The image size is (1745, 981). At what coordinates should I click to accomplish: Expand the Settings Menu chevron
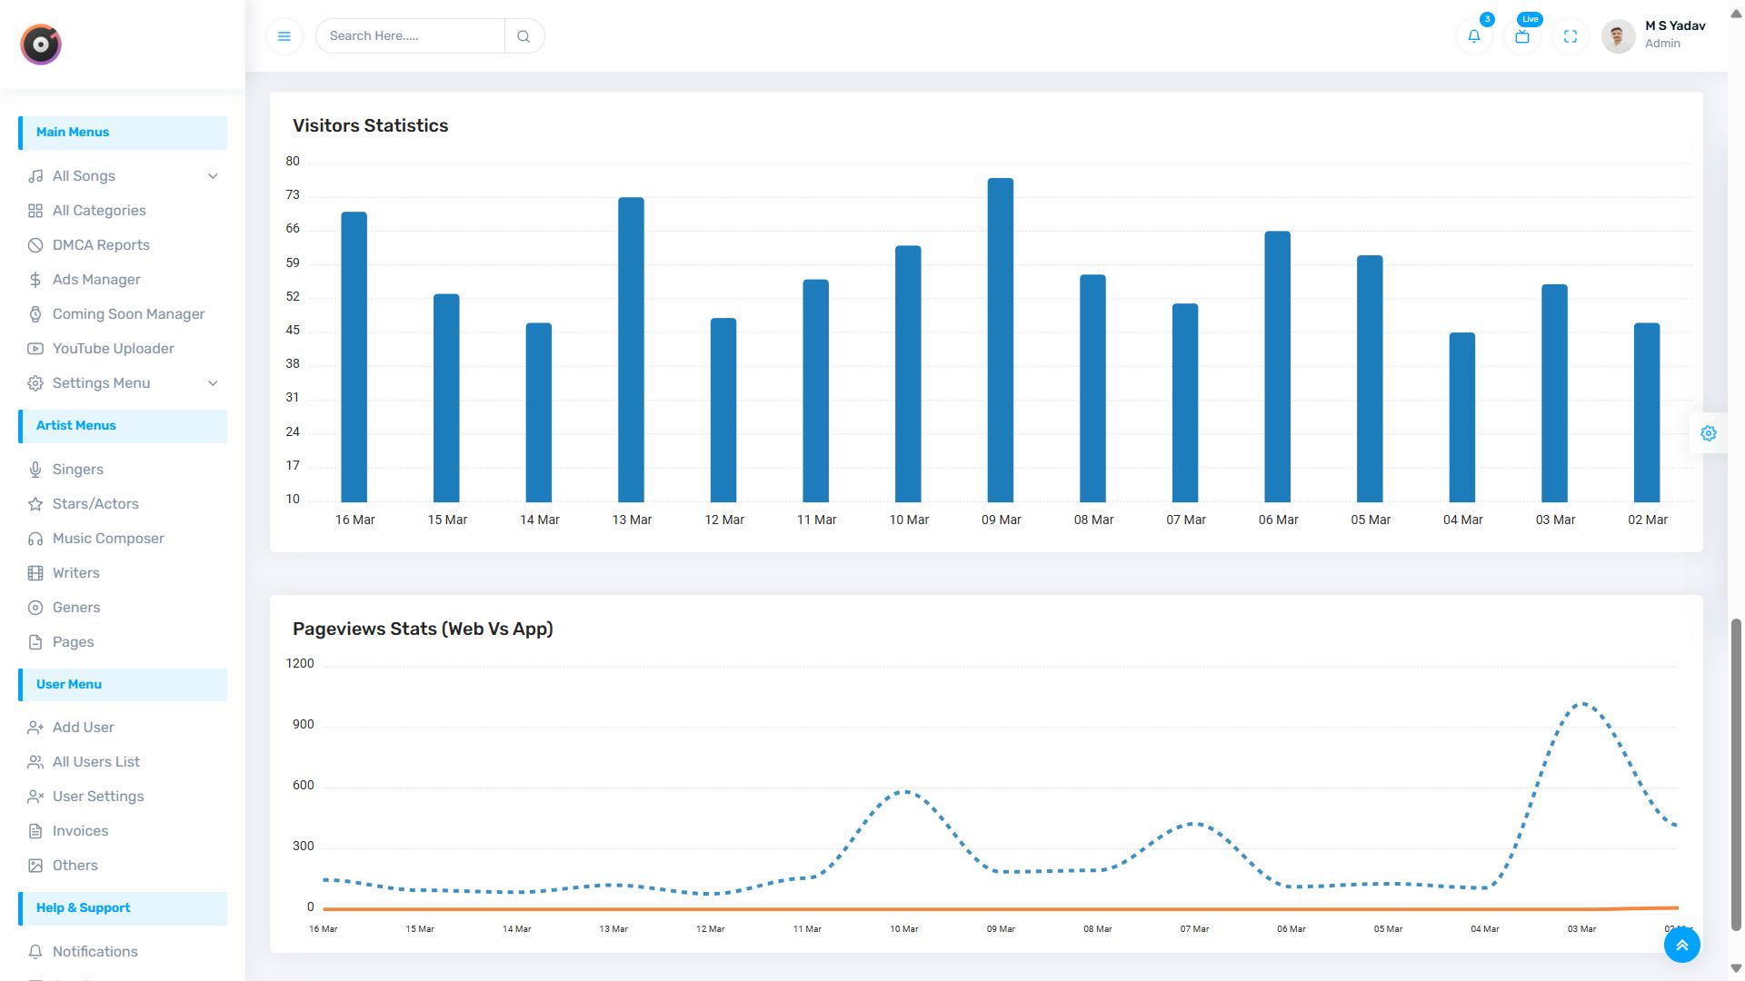click(213, 383)
